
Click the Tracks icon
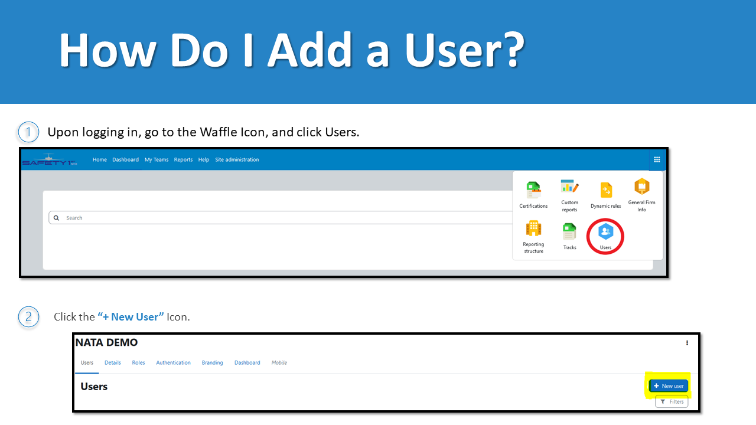point(569,231)
